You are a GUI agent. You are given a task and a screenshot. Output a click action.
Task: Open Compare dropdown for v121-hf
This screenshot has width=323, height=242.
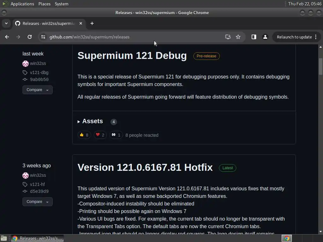point(38,202)
